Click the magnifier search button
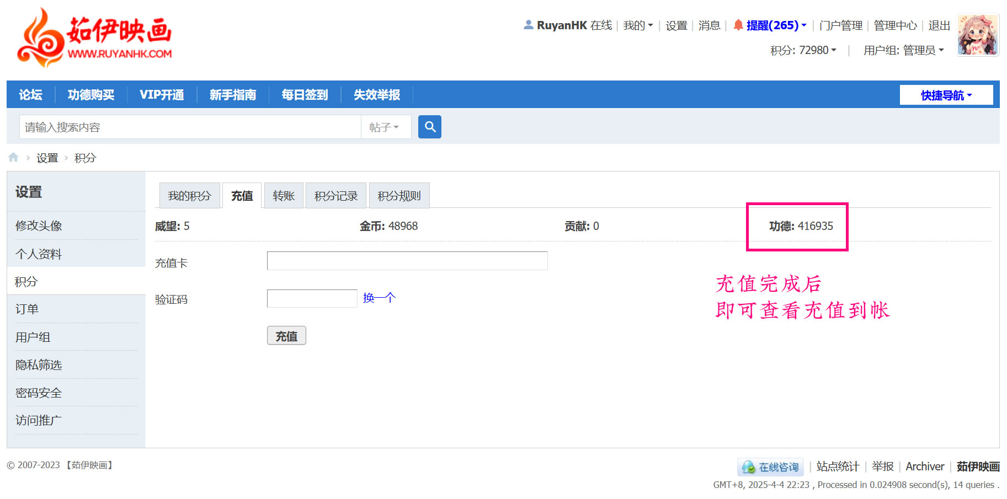1007x499 pixels. (x=429, y=127)
